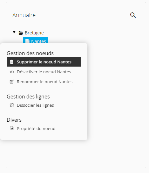The height and width of the screenshot is (173, 149).
Task: Choose Renommer le noeud Nantes
Action: (44, 82)
